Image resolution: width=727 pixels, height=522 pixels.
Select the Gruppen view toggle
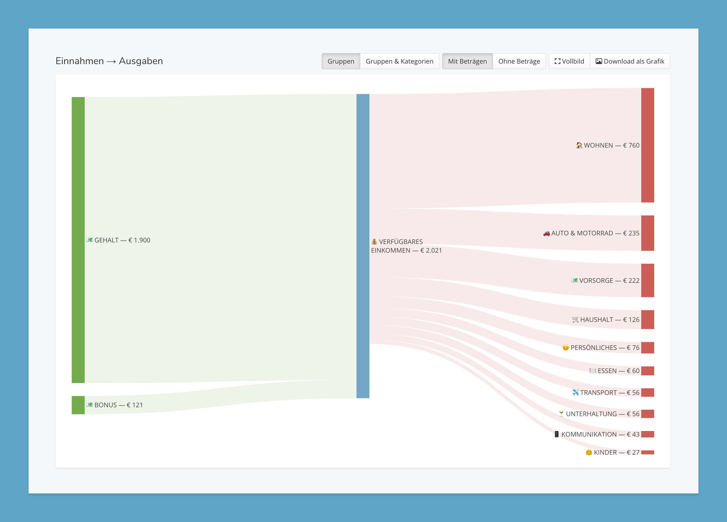point(341,61)
